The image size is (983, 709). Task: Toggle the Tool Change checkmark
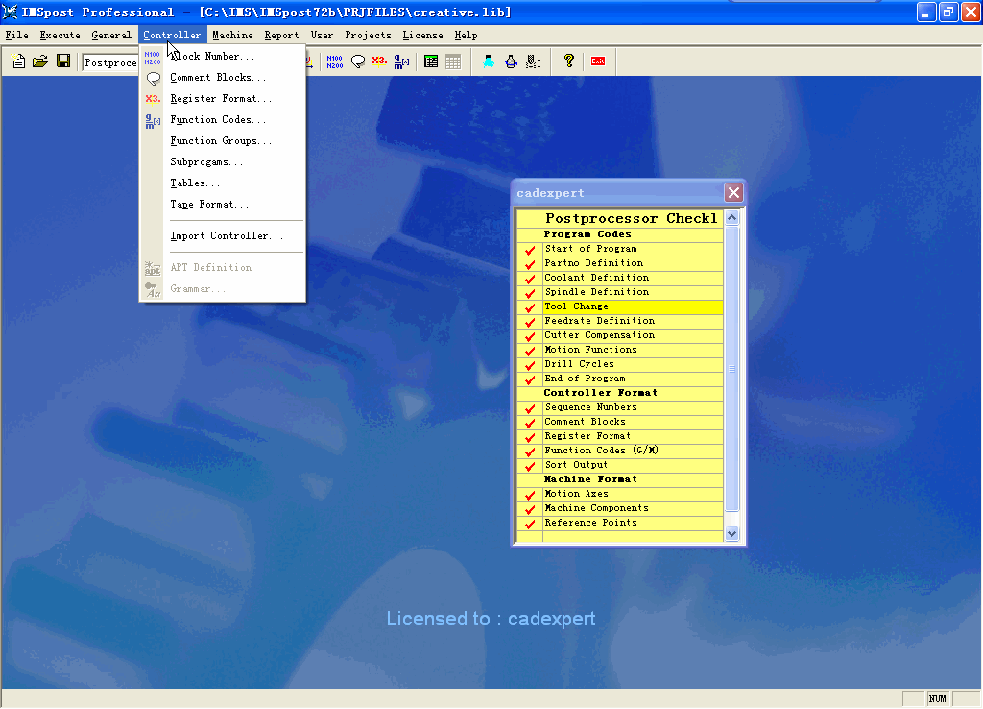click(x=530, y=307)
